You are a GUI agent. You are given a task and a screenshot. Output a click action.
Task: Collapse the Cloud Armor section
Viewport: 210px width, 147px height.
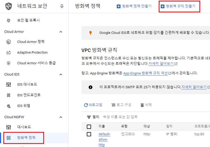61,32
